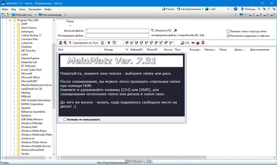
Task: Click the green up-arrow folder icon
Action: coord(7,15)
